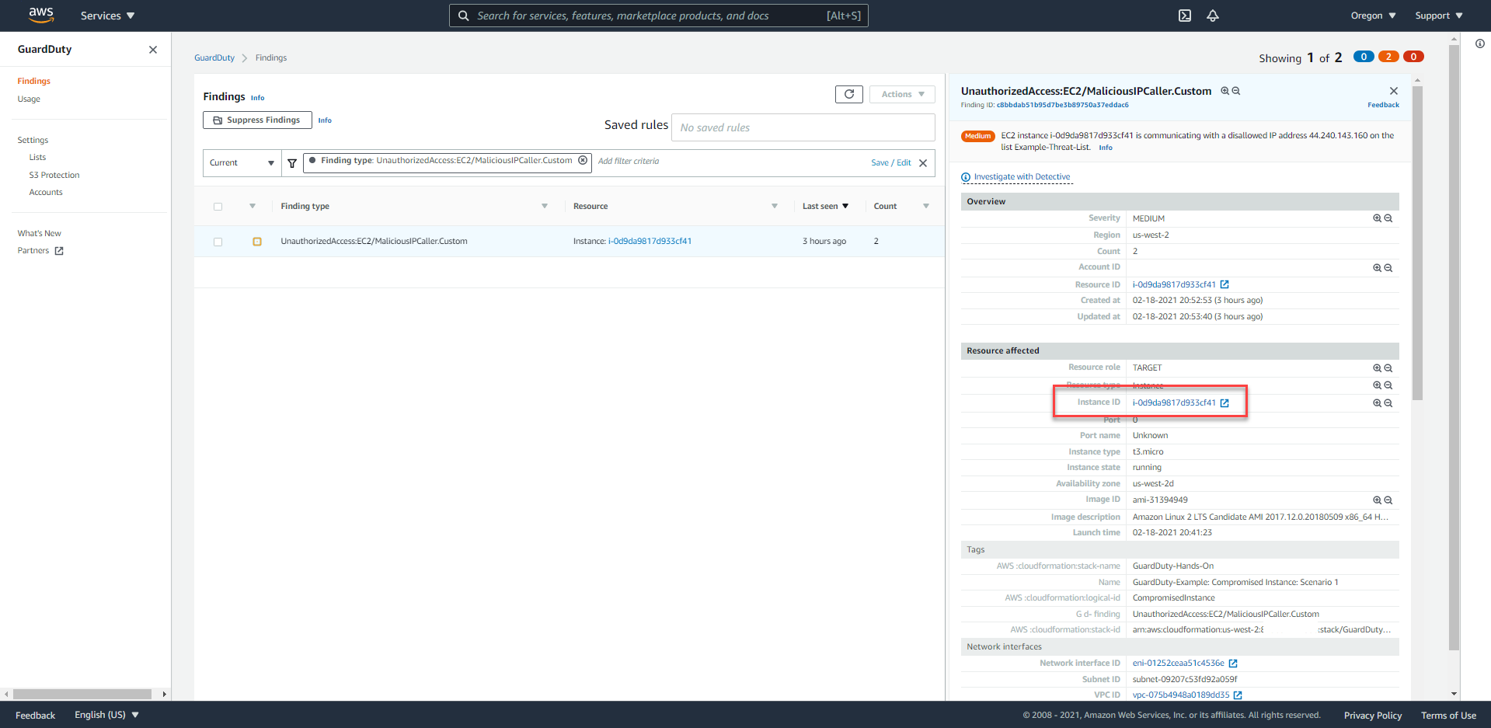
Task: Click the AWS services search field
Action: [659, 16]
